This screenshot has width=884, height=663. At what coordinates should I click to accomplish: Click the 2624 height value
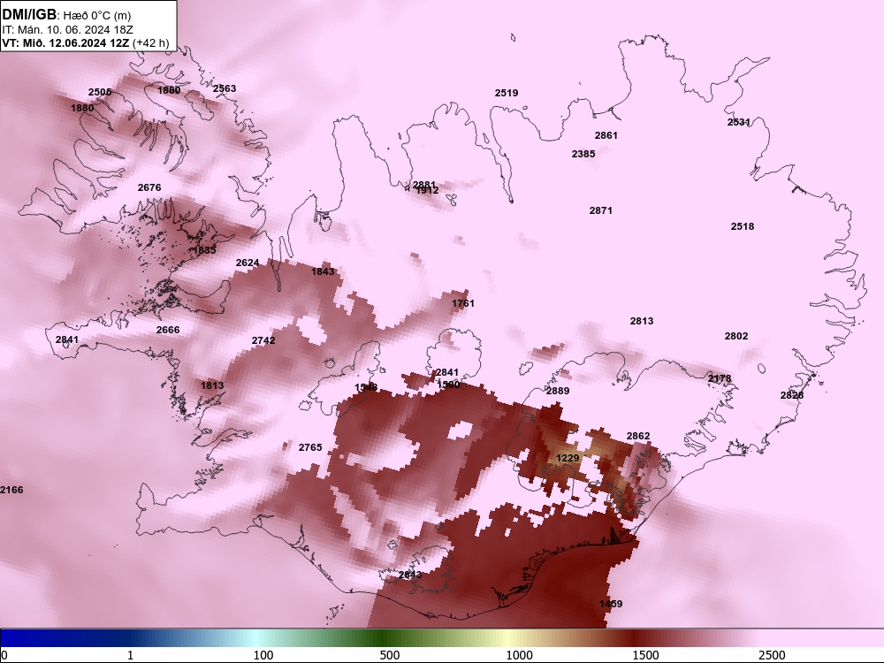tap(248, 263)
